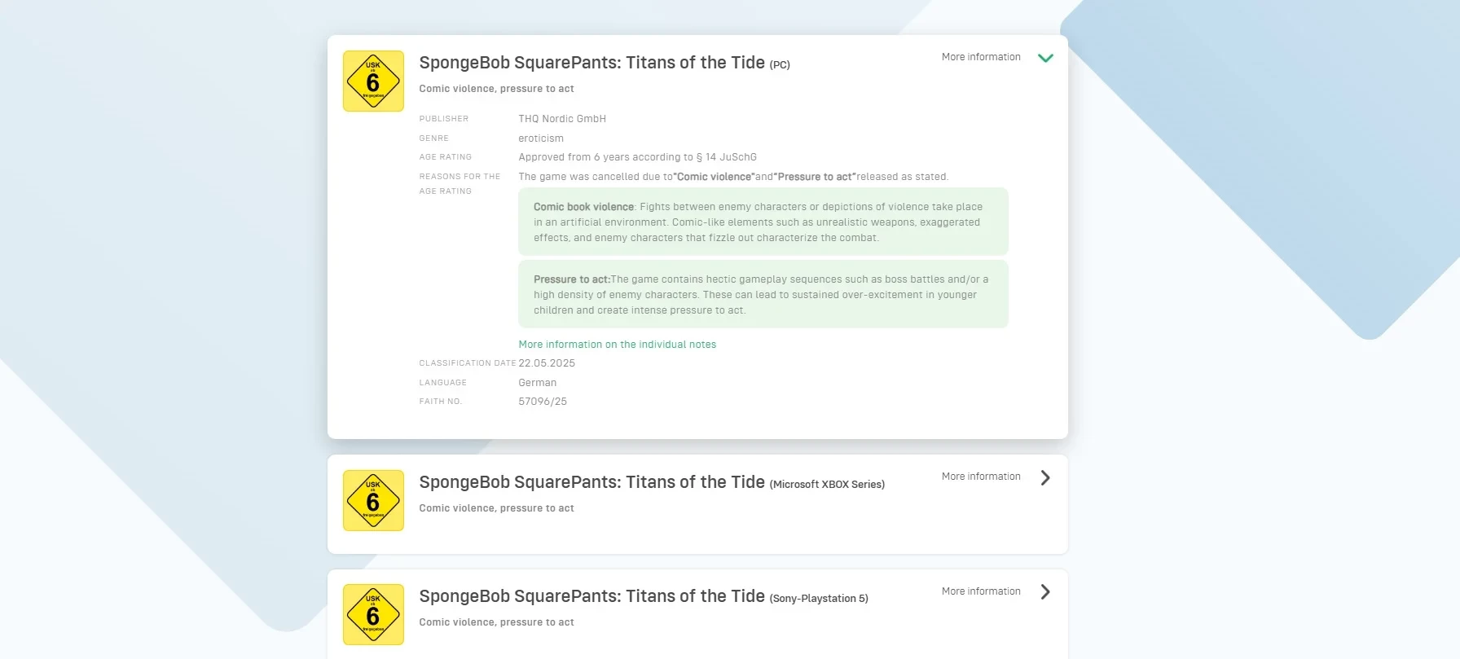Click the classification date 22.05.2025
This screenshot has width=1460, height=659.
click(x=547, y=363)
